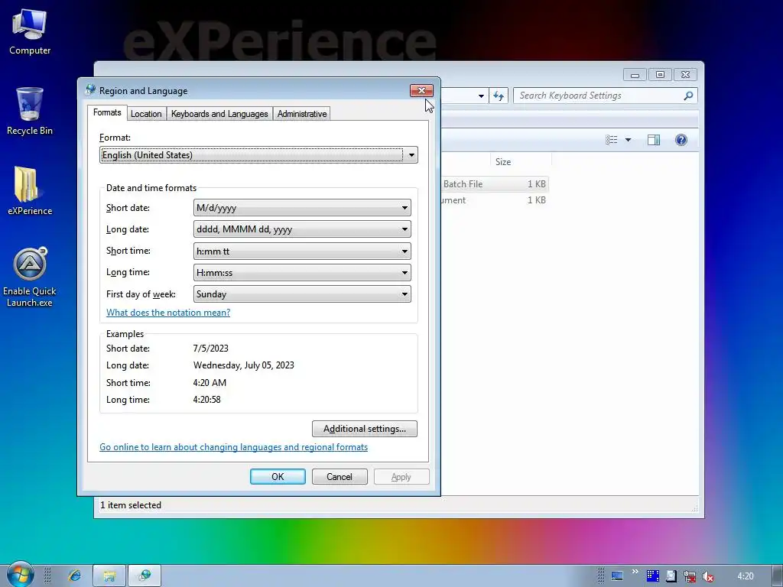
Task: Click the '1 item selected' status text
Action: tap(131, 505)
